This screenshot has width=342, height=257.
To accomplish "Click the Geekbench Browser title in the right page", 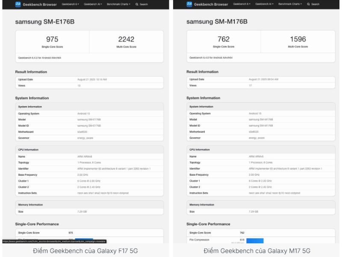I will (x=211, y=4).
